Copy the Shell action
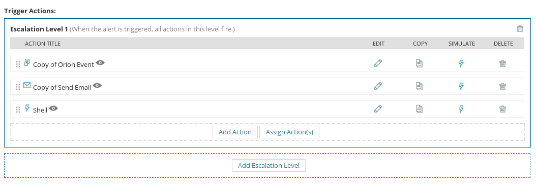 coord(419,109)
